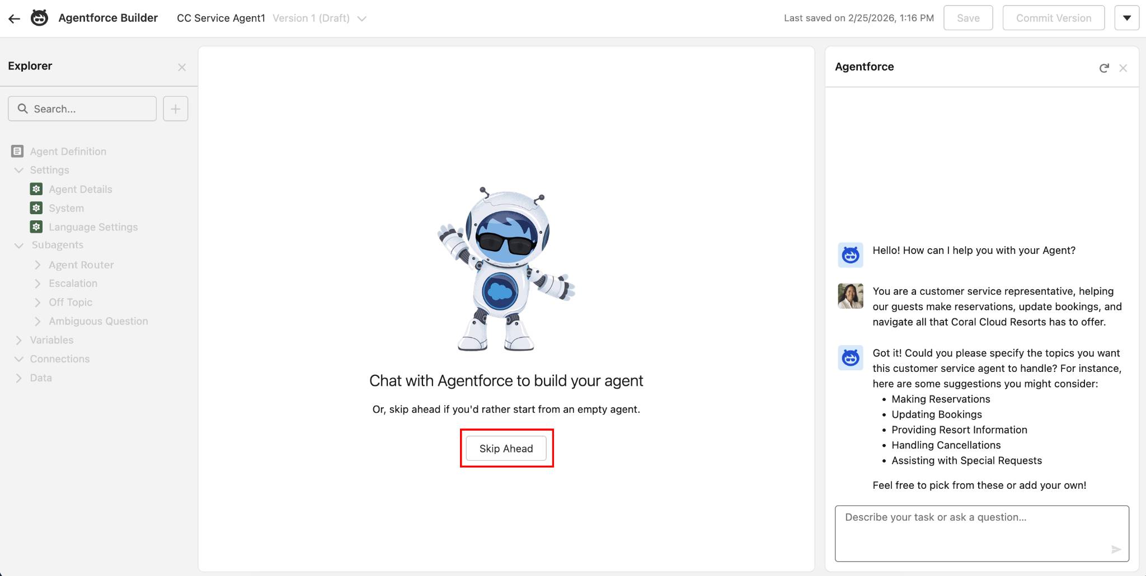Click the Subagents tree label

58,245
